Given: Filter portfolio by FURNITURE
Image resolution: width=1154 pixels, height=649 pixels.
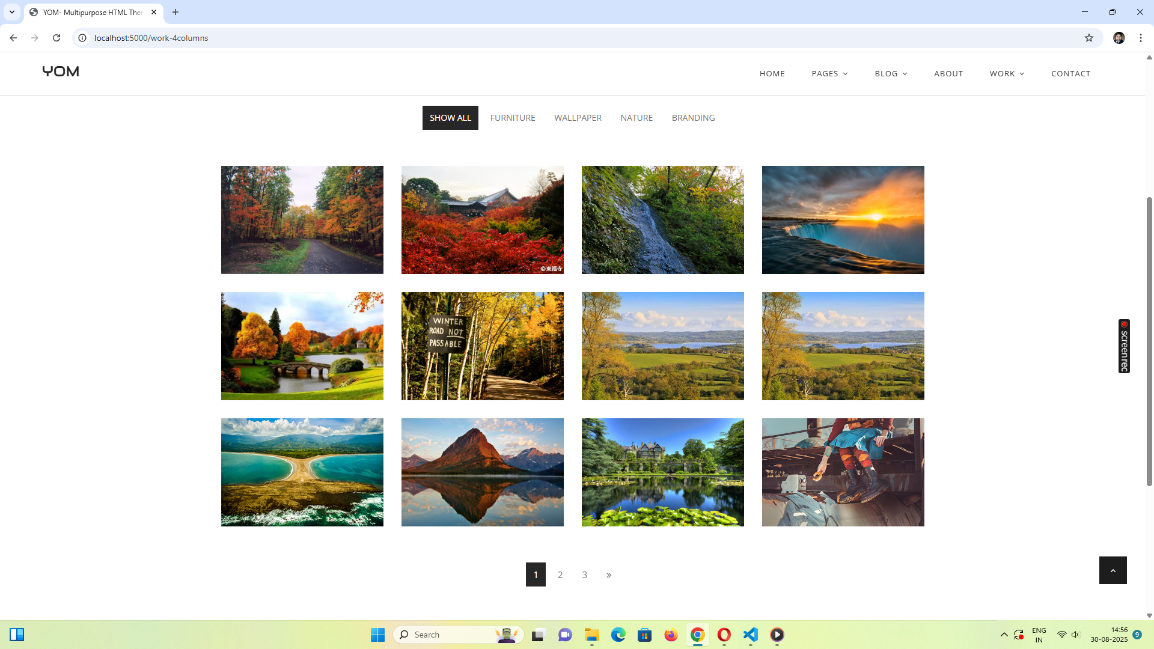Looking at the screenshot, I should (513, 118).
